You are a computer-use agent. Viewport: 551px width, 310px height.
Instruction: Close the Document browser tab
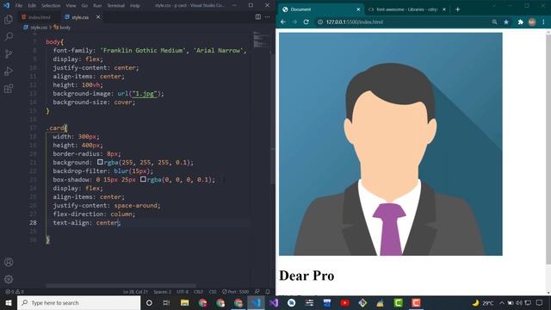click(x=358, y=9)
